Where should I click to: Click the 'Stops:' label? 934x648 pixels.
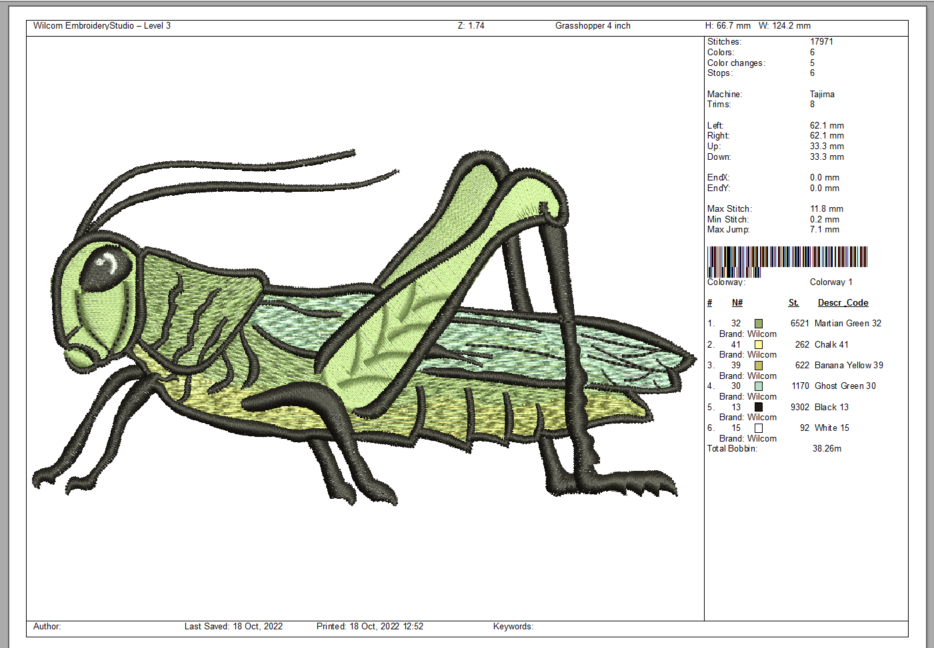point(720,73)
